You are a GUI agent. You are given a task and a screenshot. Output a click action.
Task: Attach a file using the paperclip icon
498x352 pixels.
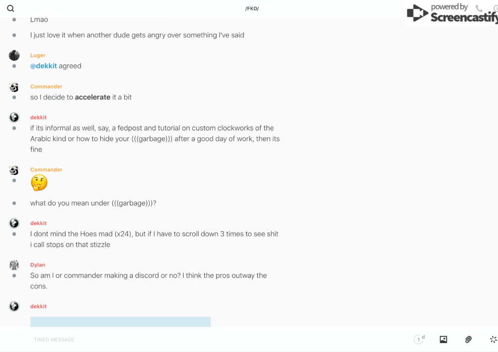[468, 339]
